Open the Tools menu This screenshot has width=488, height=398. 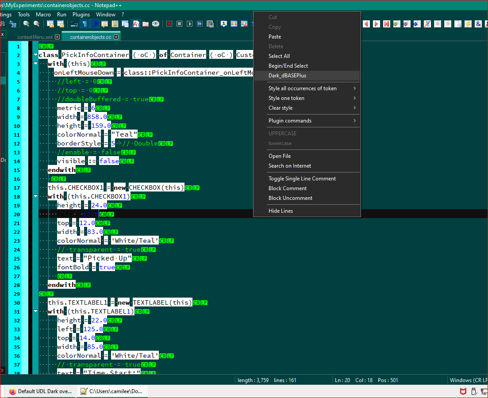pyautogui.click(x=23, y=15)
